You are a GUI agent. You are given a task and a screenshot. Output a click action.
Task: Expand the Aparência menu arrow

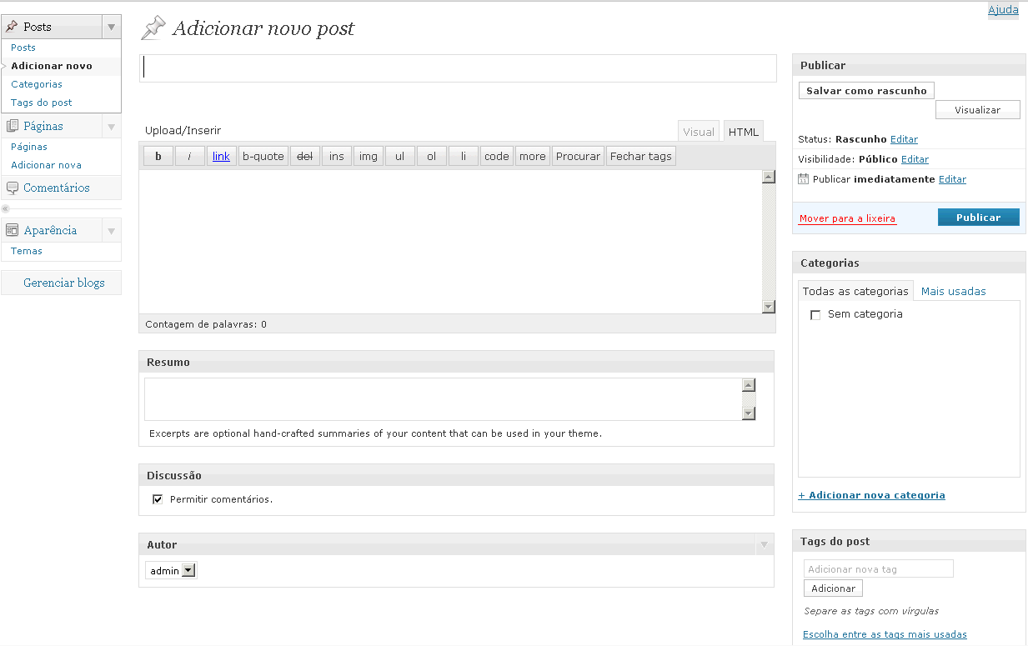[x=111, y=230]
